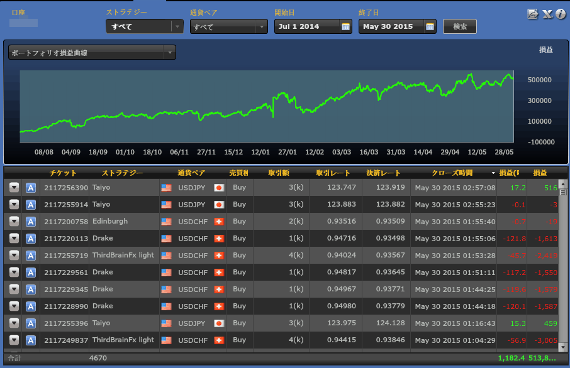
Task: Sort by the チケット column header
Action: click(x=63, y=173)
